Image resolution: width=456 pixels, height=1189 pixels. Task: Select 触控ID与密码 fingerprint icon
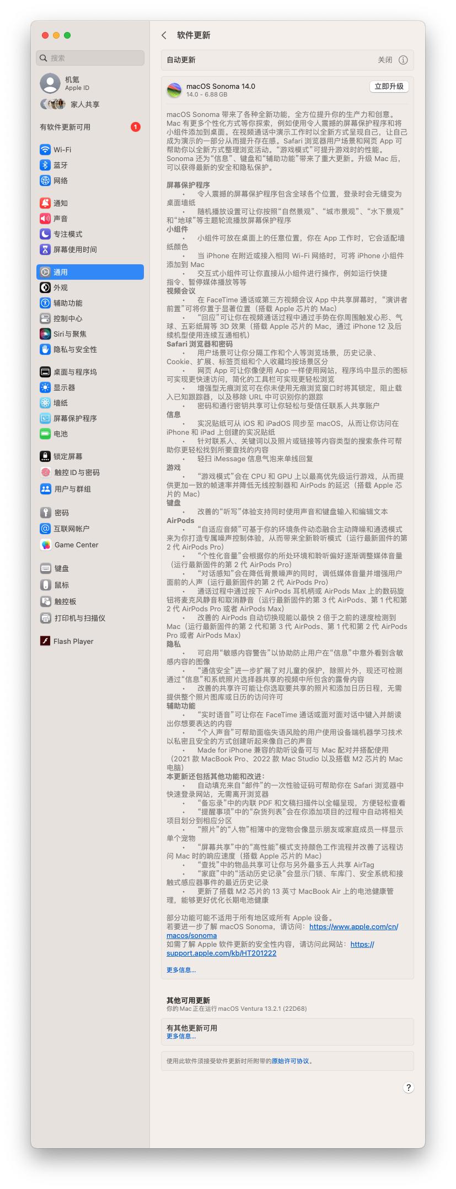pos(45,472)
